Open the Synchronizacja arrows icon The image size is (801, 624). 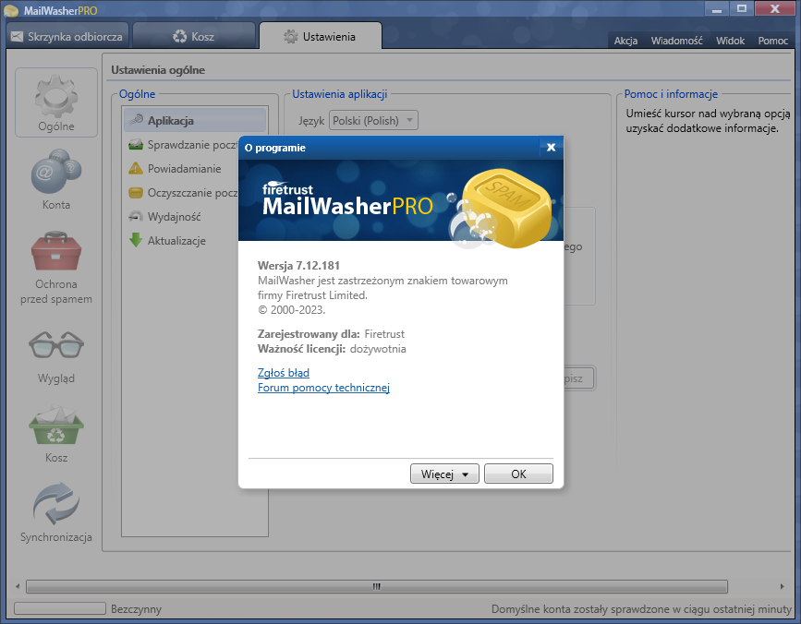(56, 504)
